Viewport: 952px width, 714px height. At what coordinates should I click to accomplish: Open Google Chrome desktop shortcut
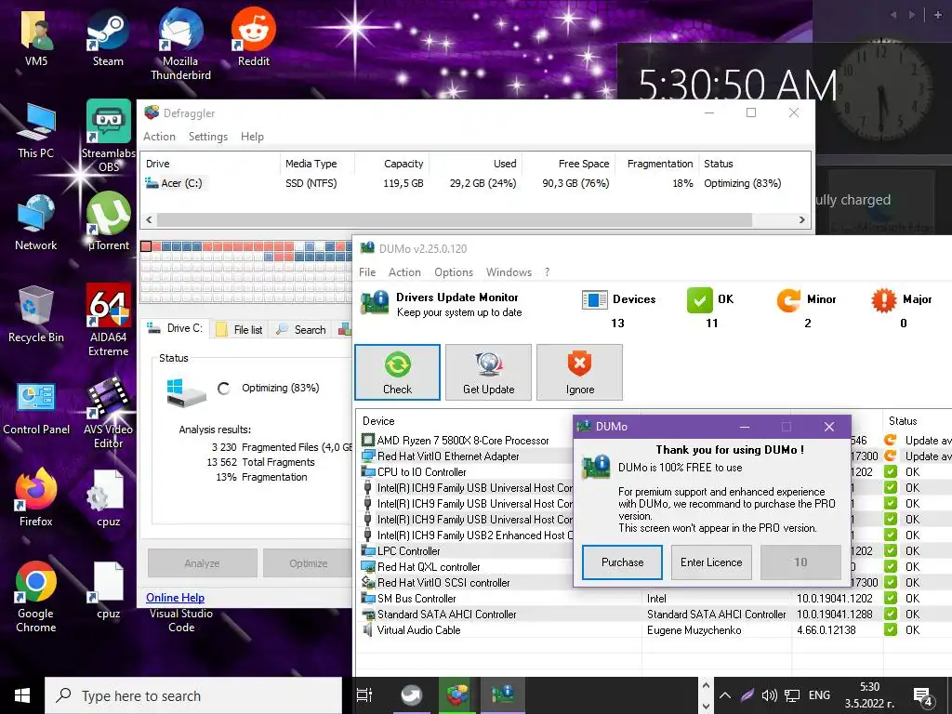click(36, 597)
